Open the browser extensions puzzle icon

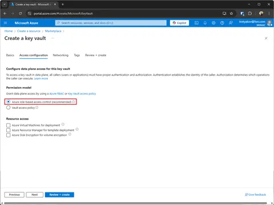click(x=250, y=14)
